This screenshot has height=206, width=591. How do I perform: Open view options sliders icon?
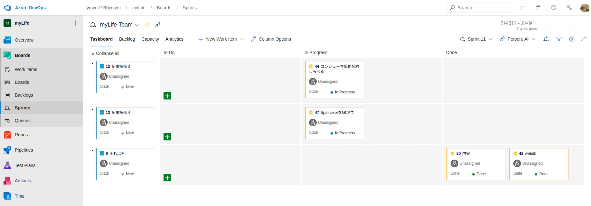click(546, 39)
